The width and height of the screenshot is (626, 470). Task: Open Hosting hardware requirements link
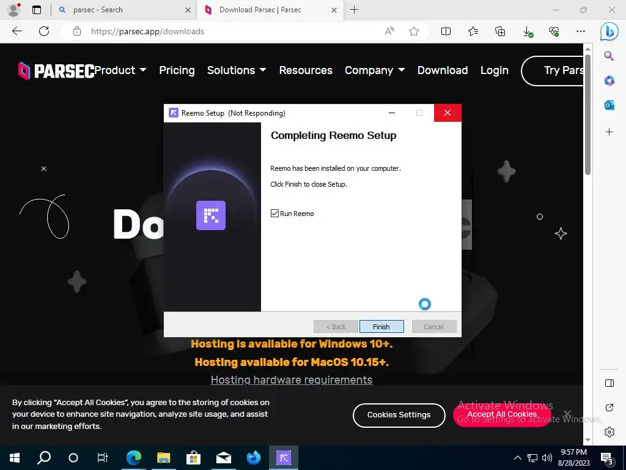(x=292, y=379)
